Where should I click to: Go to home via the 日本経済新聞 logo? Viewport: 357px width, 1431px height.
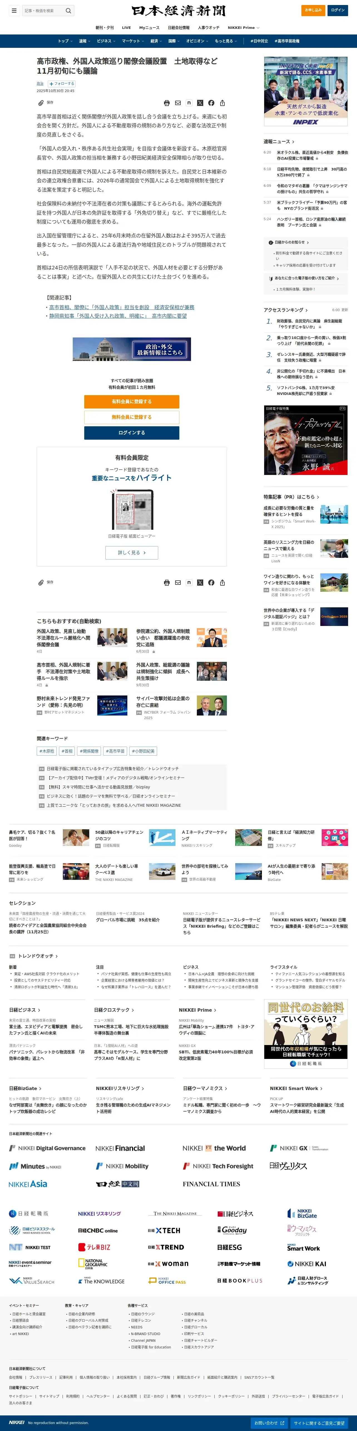point(178,11)
